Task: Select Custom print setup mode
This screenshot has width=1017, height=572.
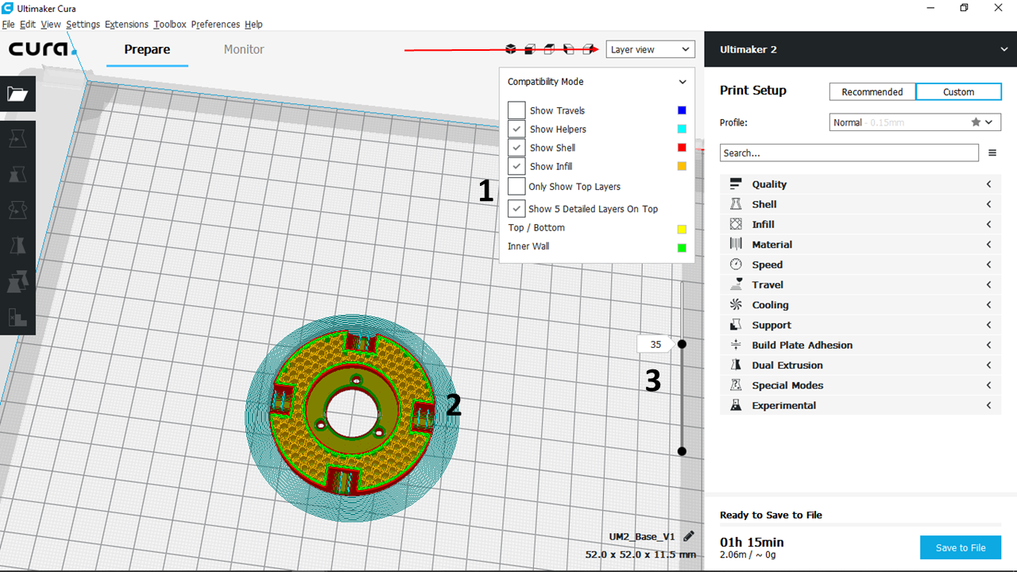Action: point(958,92)
